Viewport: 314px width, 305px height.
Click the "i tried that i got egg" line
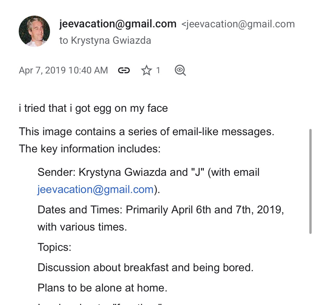click(93, 108)
